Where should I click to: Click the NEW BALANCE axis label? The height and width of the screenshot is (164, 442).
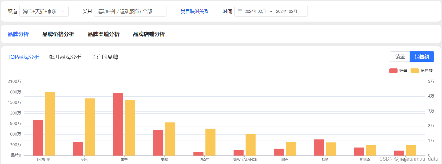point(245,159)
